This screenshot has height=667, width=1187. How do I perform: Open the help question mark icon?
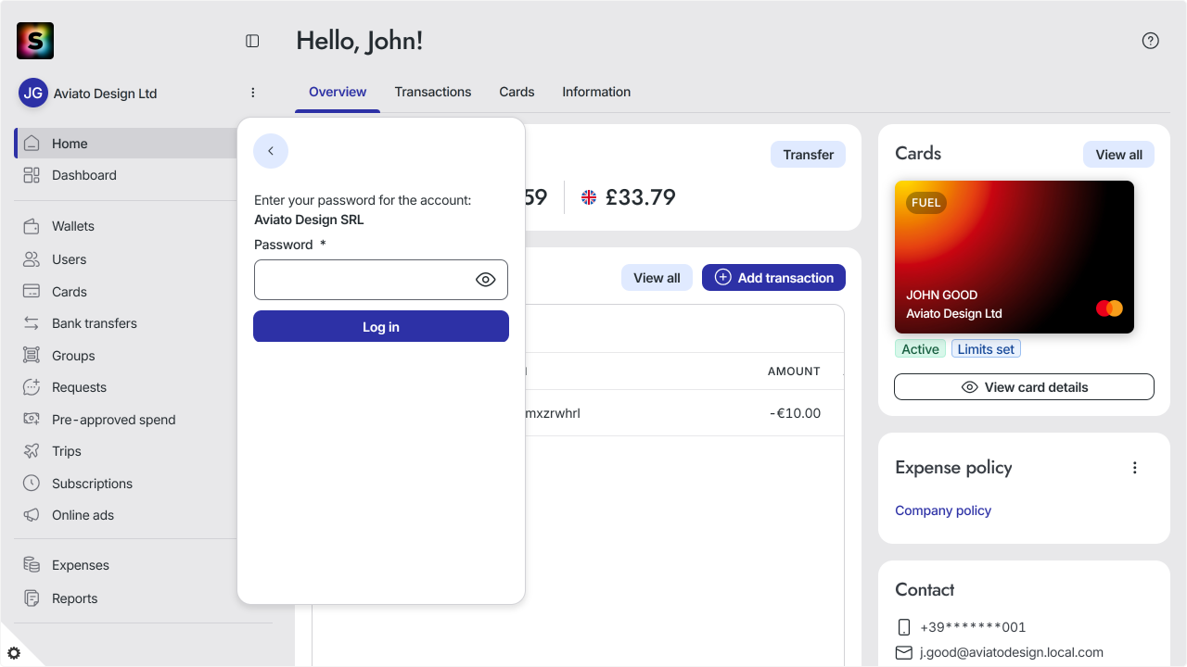pos(1151,41)
